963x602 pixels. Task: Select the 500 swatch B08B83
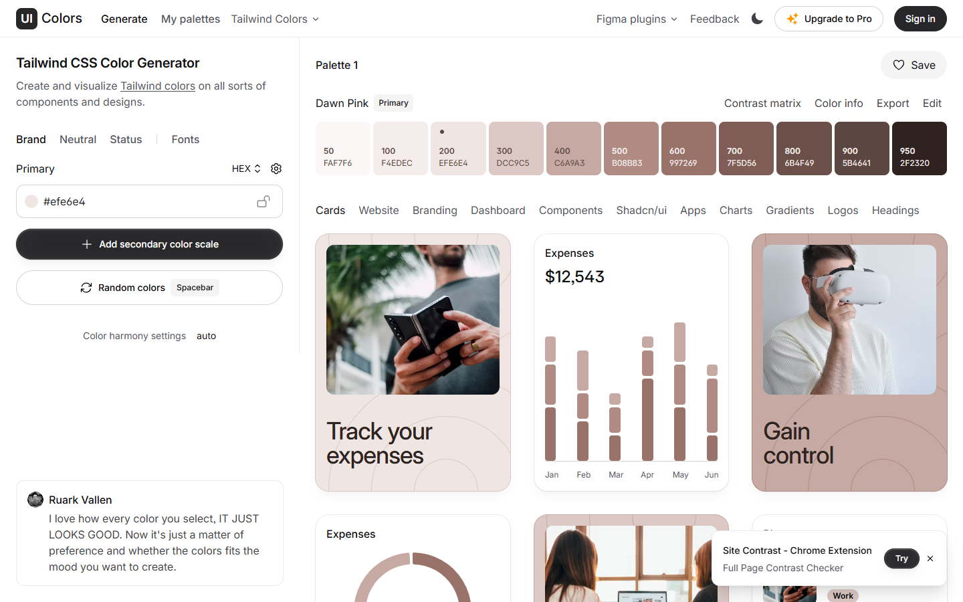coord(631,148)
